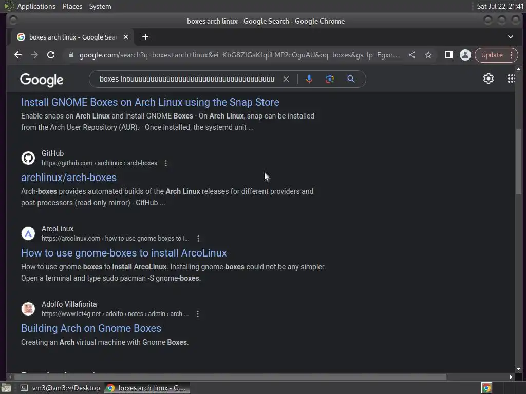
Task: Open How to use gnome-boxes ArcoLinux link
Action: tap(124, 253)
